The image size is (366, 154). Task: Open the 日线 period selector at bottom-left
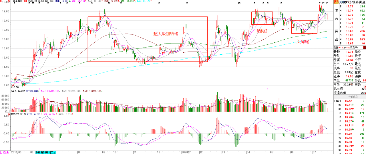pos(5,152)
